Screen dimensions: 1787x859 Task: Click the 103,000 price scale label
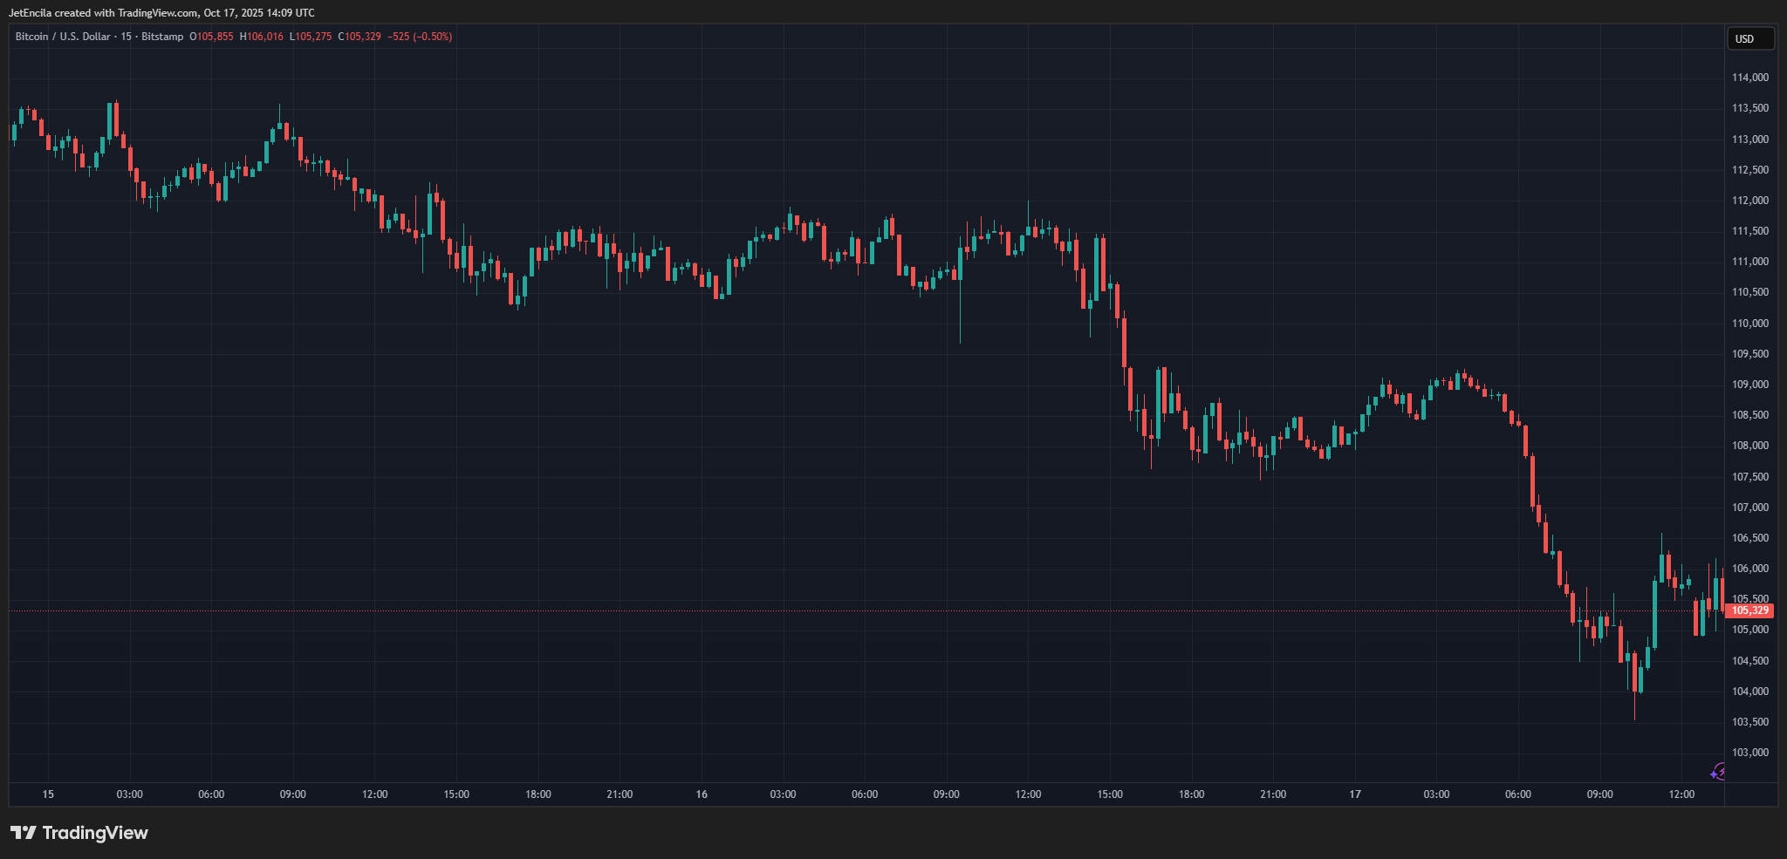click(1749, 753)
